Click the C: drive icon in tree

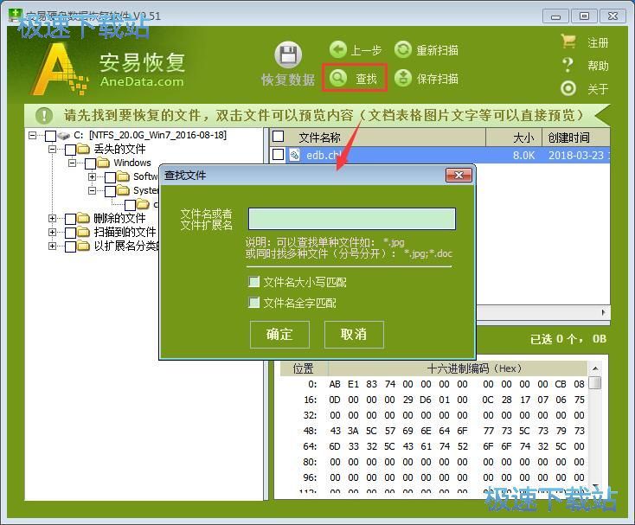(x=63, y=135)
